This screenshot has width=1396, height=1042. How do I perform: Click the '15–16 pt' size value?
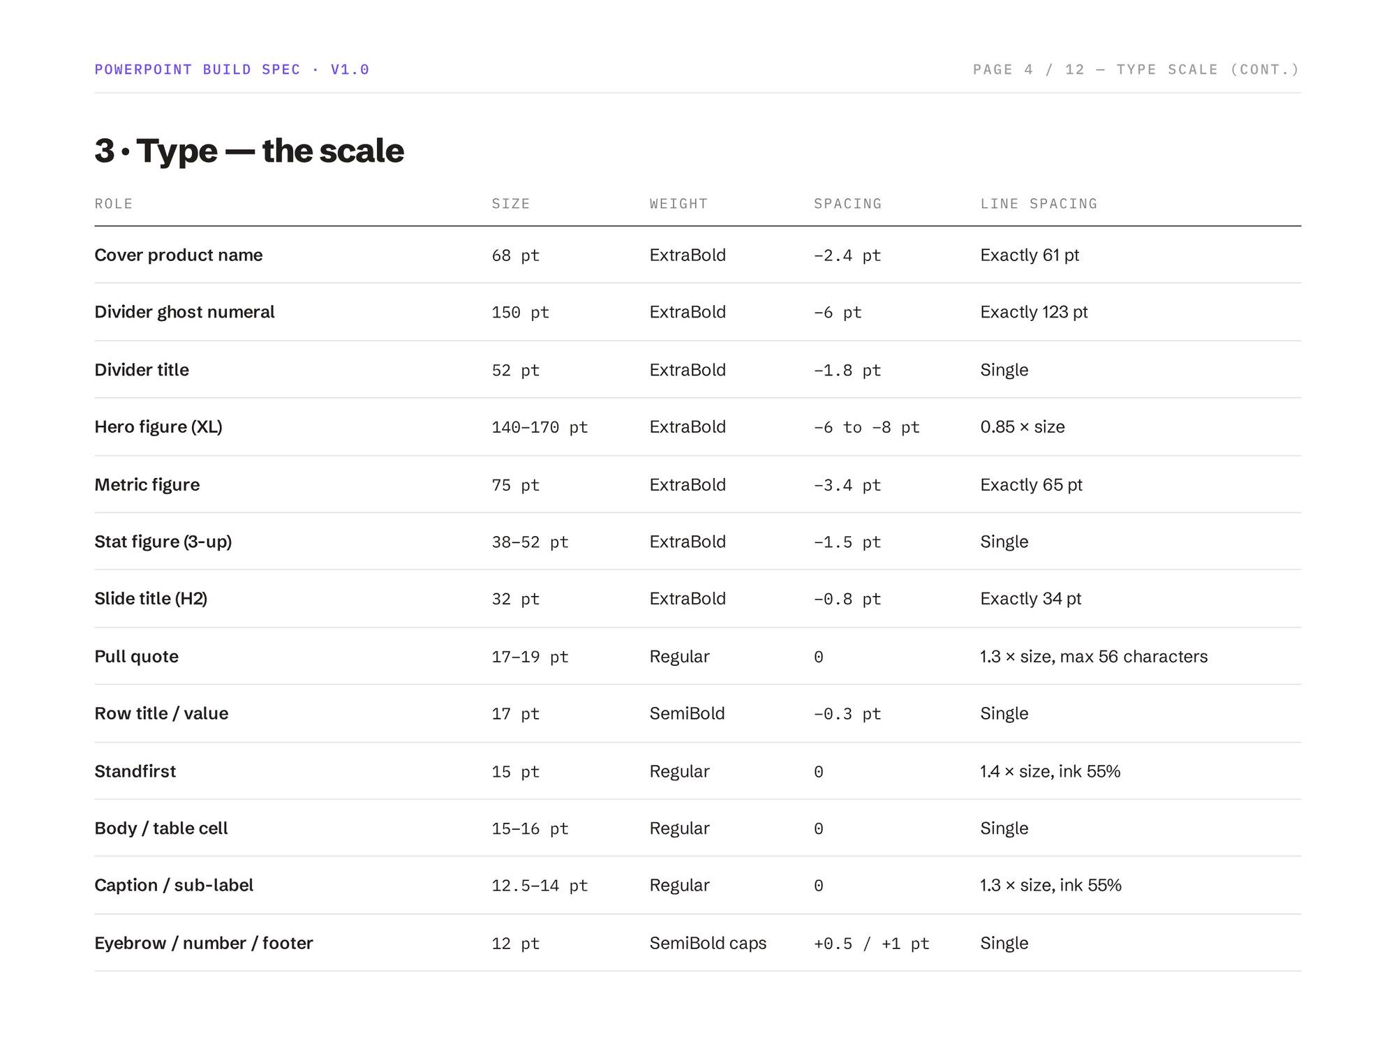coord(530,829)
